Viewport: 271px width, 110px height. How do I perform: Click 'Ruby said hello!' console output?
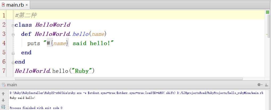[23, 98]
